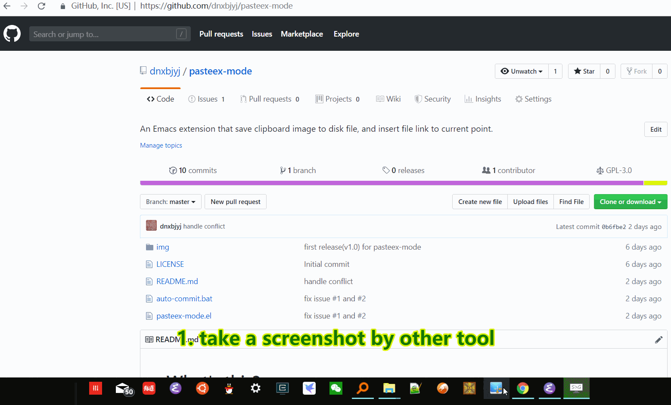Open Chrome from the taskbar
Screen dimensions: 671x405
pos(523,388)
